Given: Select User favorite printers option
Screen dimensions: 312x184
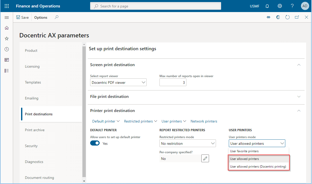Looking at the screenshot, I should pyautogui.click(x=259, y=151).
